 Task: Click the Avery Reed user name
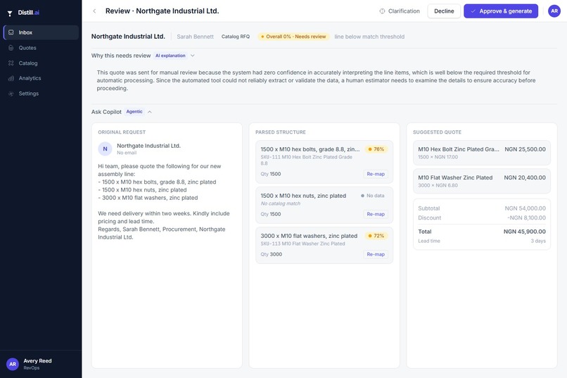37,361
